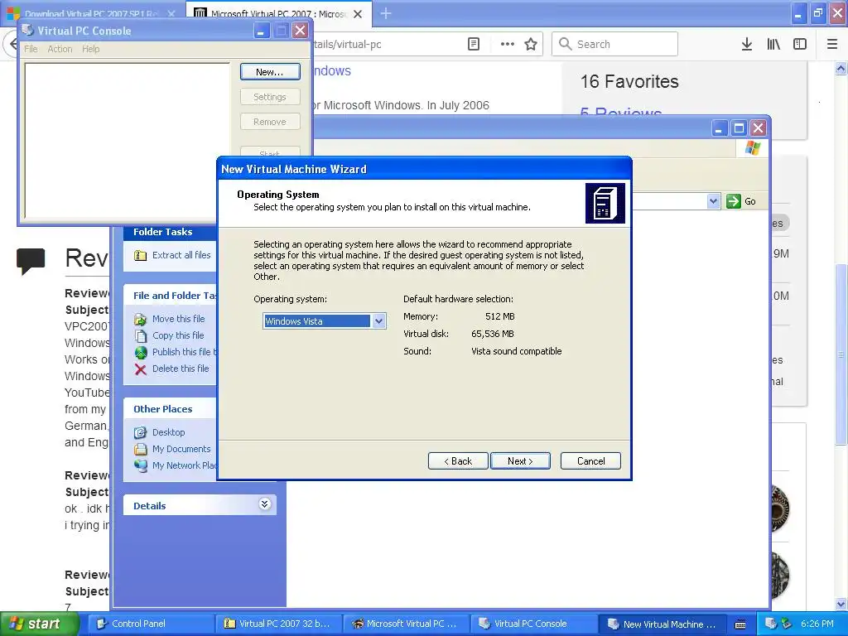The width and height of the screenshot is (848, 636).
Task: Open the Firefox hamburger menu
Action: pyautogui.click(x=831, y=45)
